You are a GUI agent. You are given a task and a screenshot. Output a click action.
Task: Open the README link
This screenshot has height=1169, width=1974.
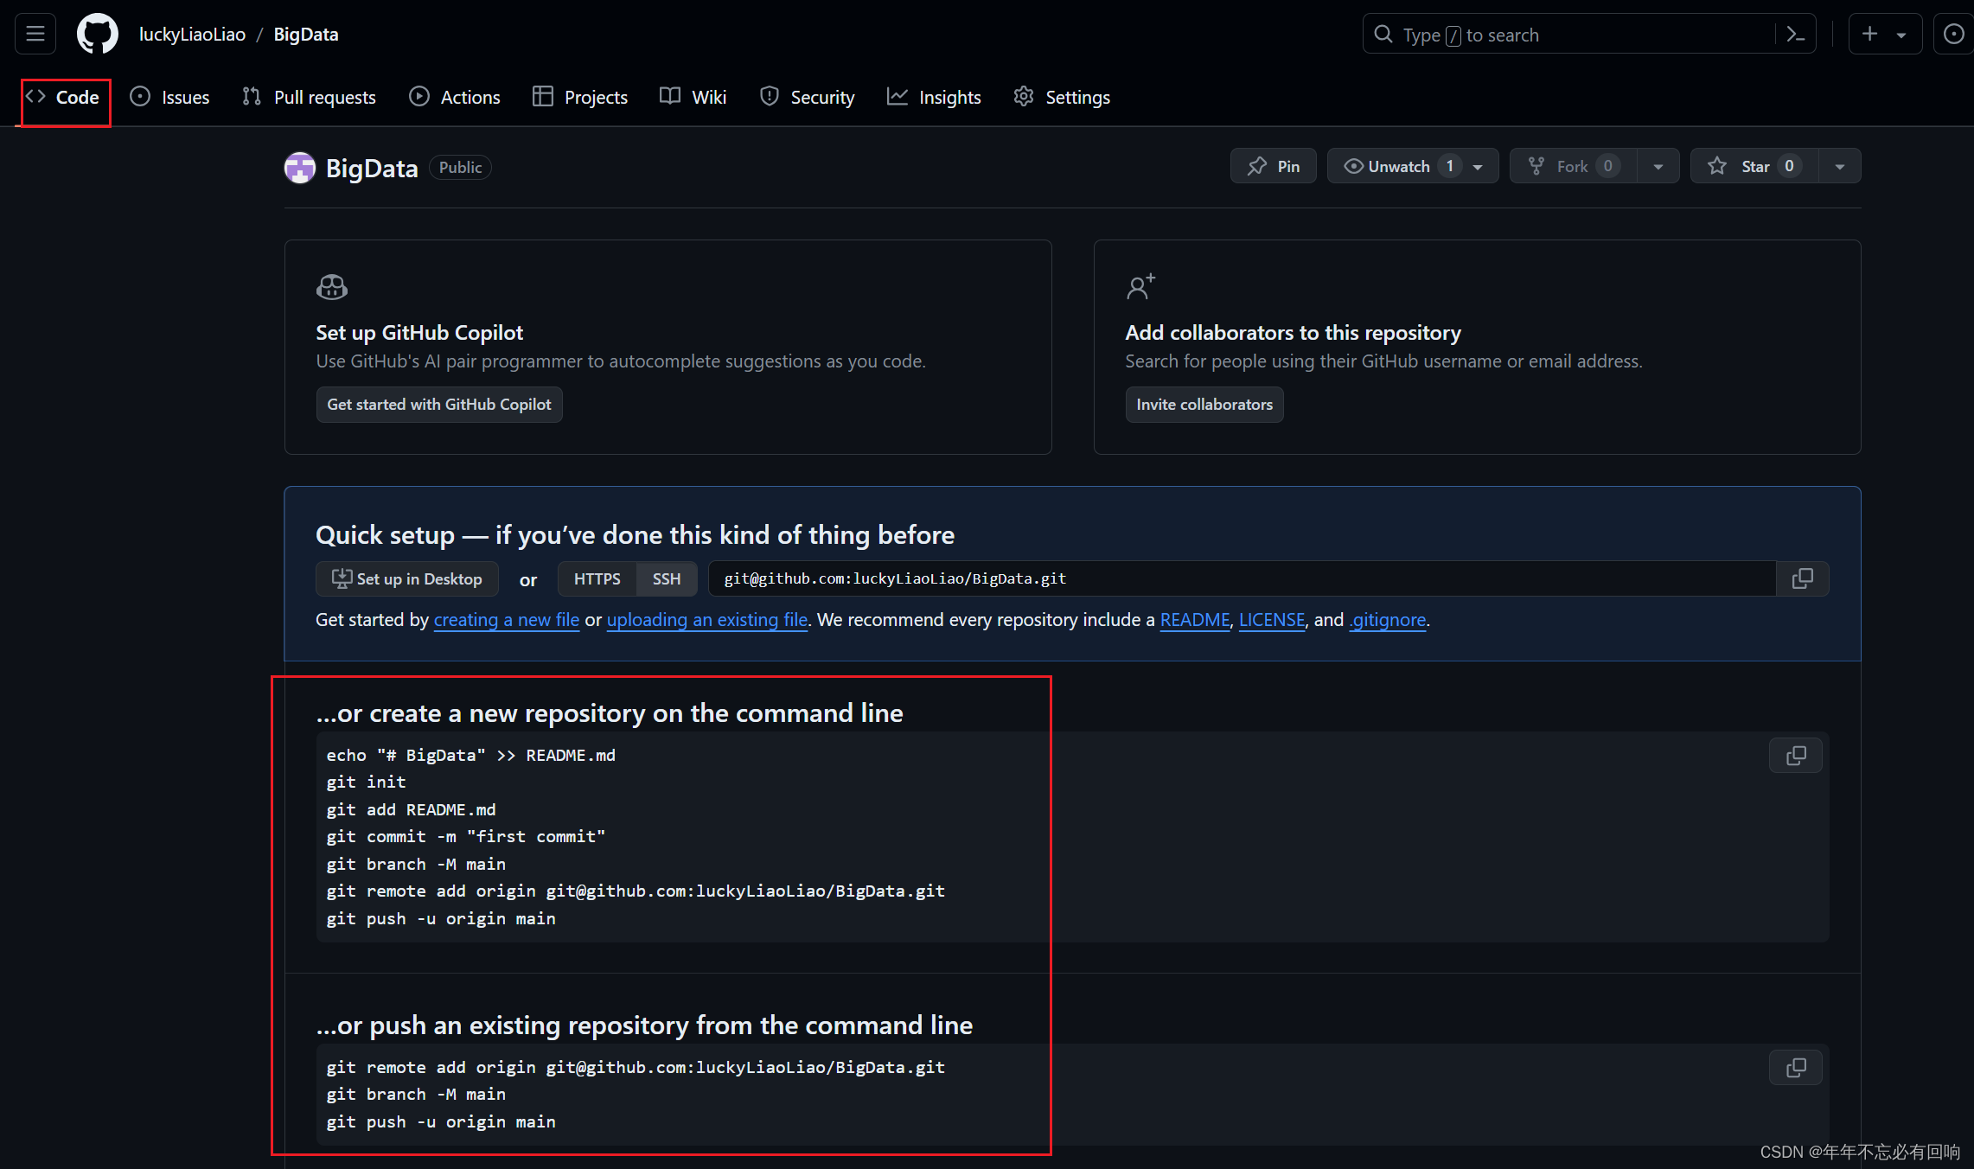[x=1195, y=620]
